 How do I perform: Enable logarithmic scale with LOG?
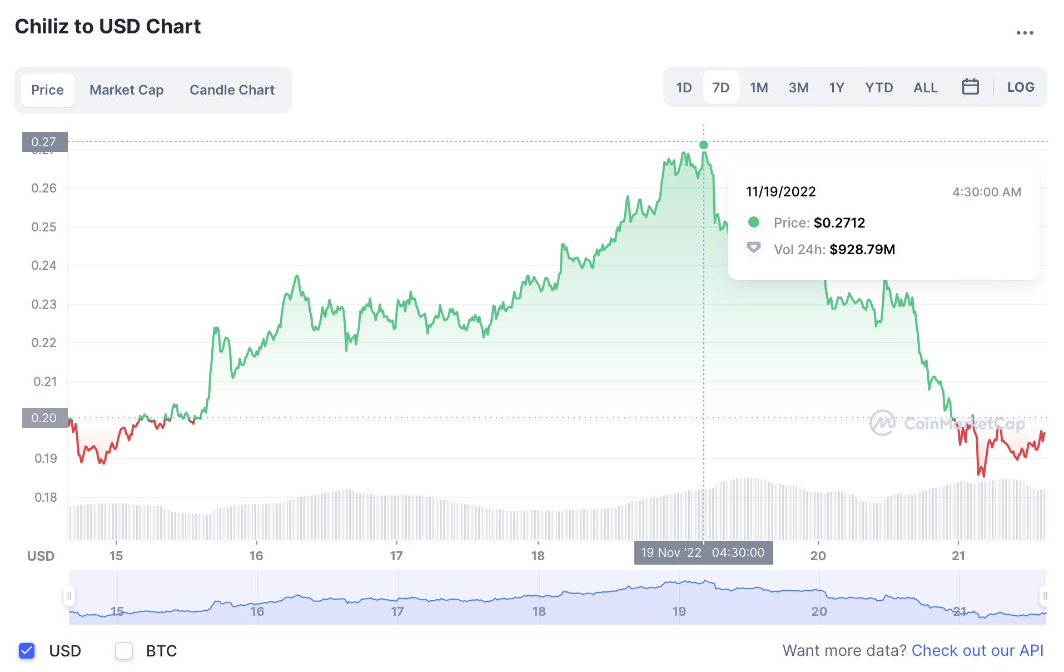pos(1020,87)
